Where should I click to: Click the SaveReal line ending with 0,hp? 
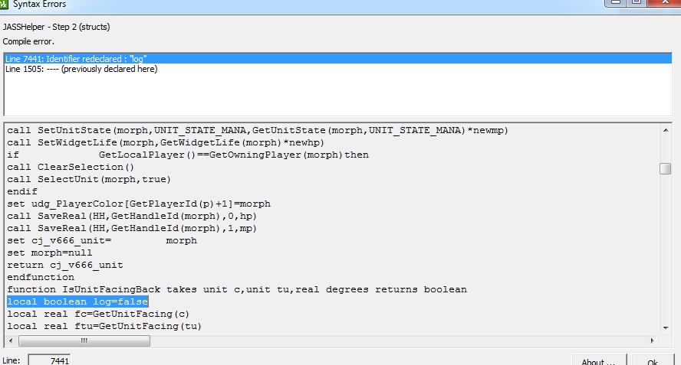(132, 216)
